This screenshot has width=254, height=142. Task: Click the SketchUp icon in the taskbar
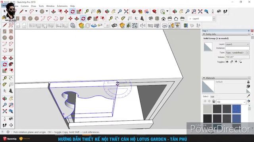coord(10,138)
